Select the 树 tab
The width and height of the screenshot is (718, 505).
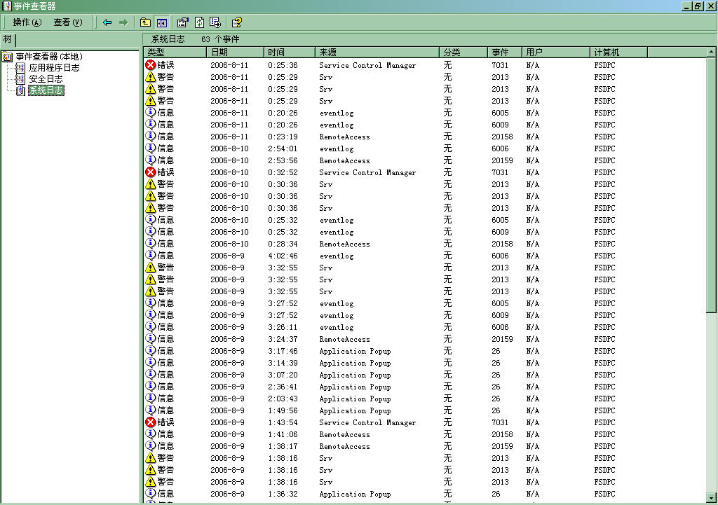[x=8, y=39]
